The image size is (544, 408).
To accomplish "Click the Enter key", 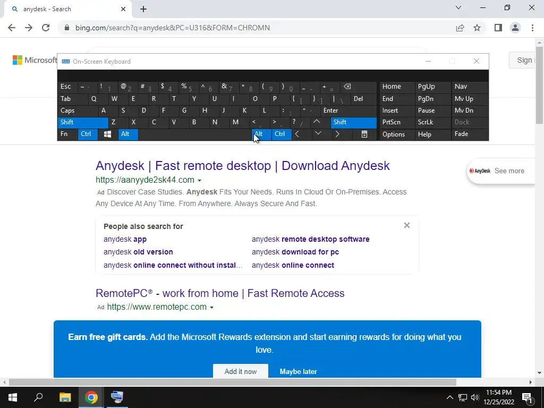I will [x=348, y=110].
